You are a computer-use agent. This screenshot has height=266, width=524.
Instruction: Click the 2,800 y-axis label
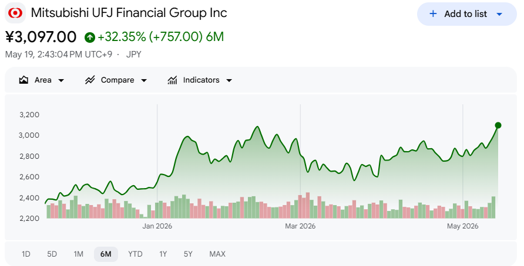[x=29, y=156]
